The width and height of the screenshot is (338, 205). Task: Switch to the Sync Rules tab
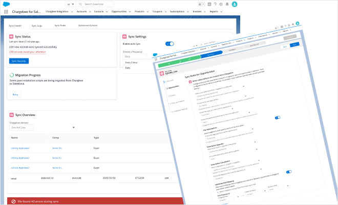(60, 26)
